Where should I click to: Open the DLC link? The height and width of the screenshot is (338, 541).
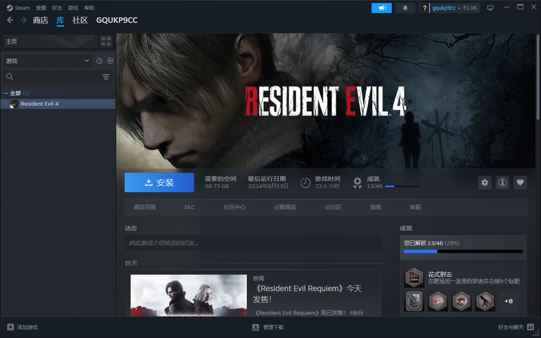[x=189, y=207]
